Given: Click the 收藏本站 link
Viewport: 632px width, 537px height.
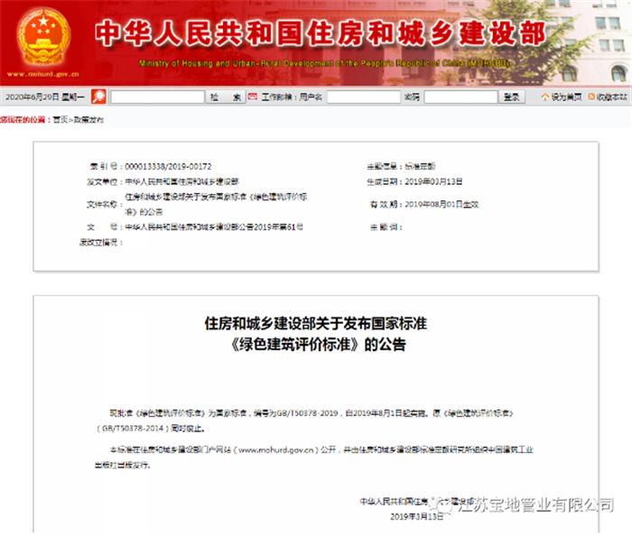Looking at the screenshot, I should [611, 97].
